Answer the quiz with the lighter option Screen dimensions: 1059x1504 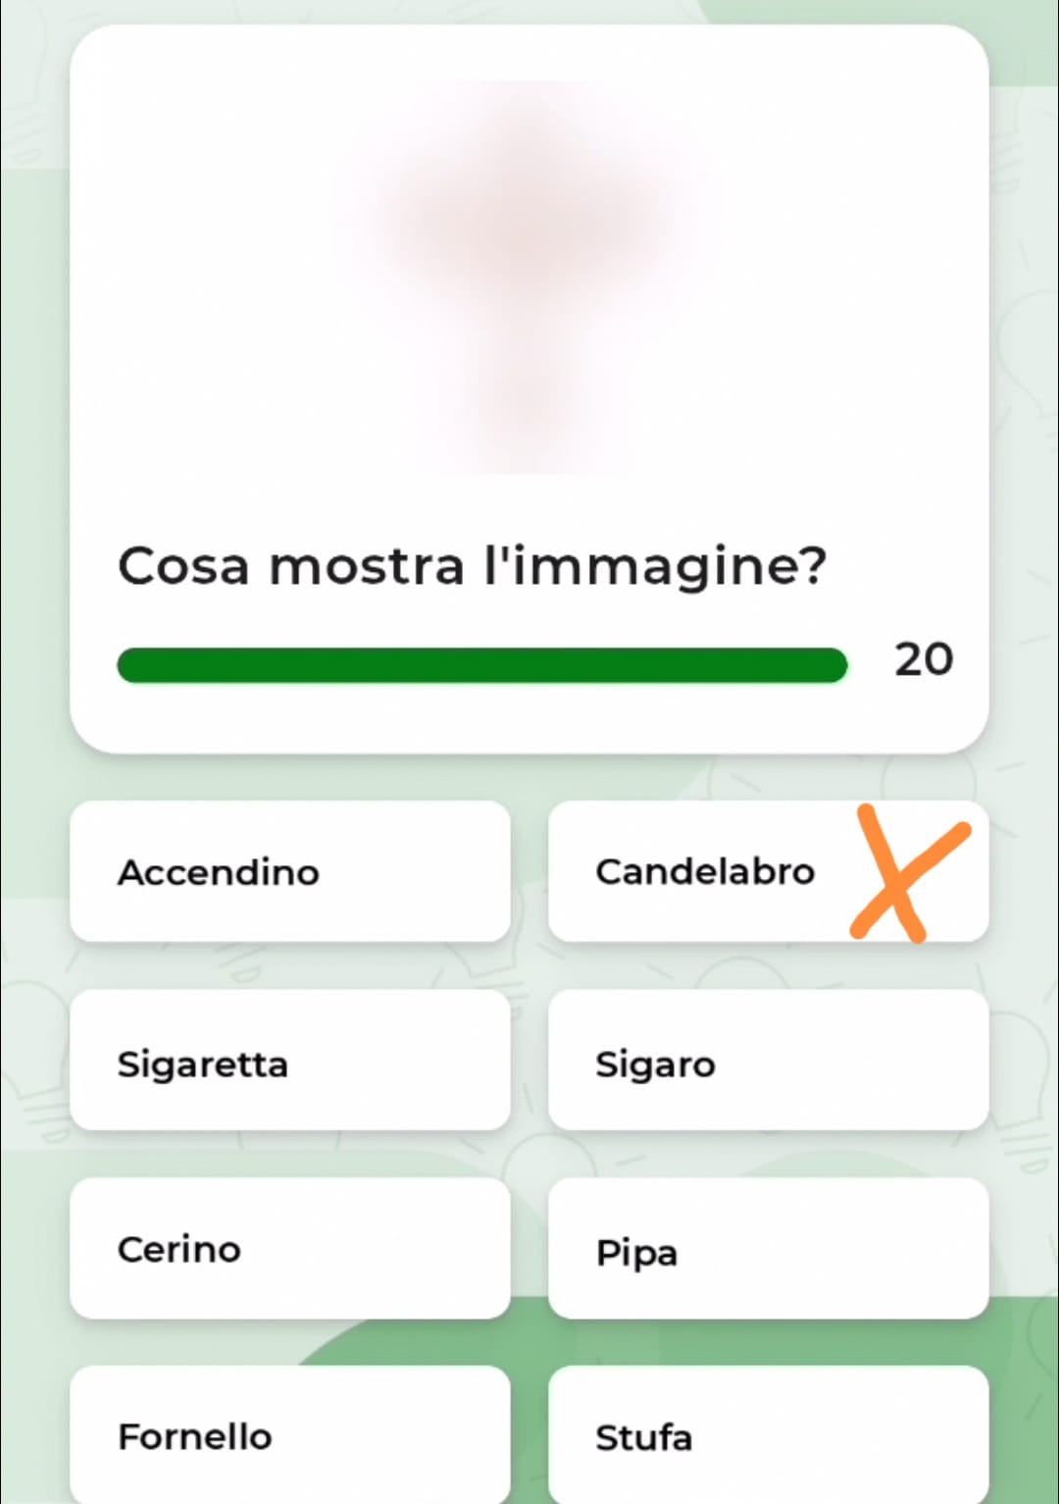(x=289, y=871)
